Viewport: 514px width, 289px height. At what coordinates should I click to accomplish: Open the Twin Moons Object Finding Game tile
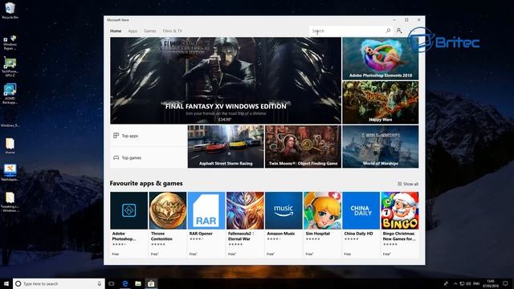point(303,146)
